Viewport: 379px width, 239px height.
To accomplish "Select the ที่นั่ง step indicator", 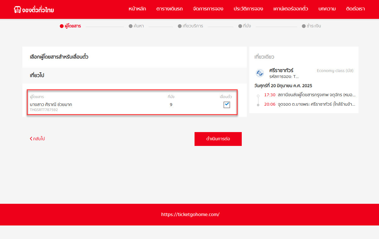I will tap(245, 26).
